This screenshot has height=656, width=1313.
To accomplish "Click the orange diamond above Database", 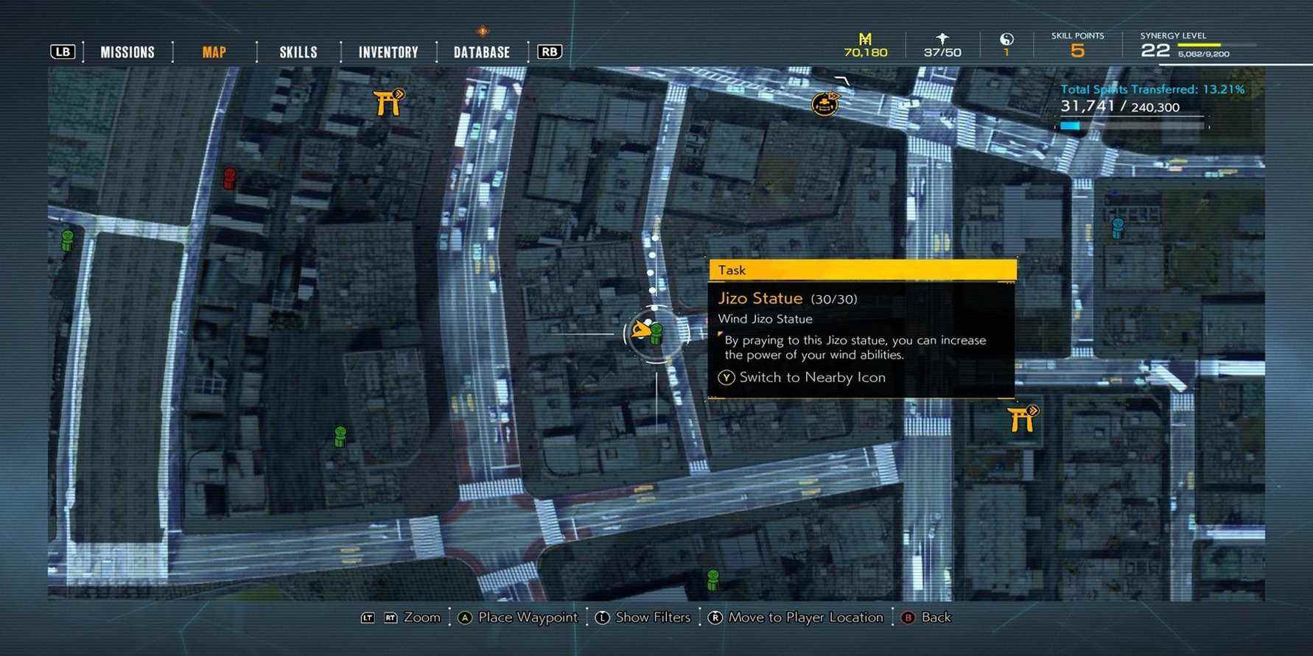I will click(x=482, y=31).
